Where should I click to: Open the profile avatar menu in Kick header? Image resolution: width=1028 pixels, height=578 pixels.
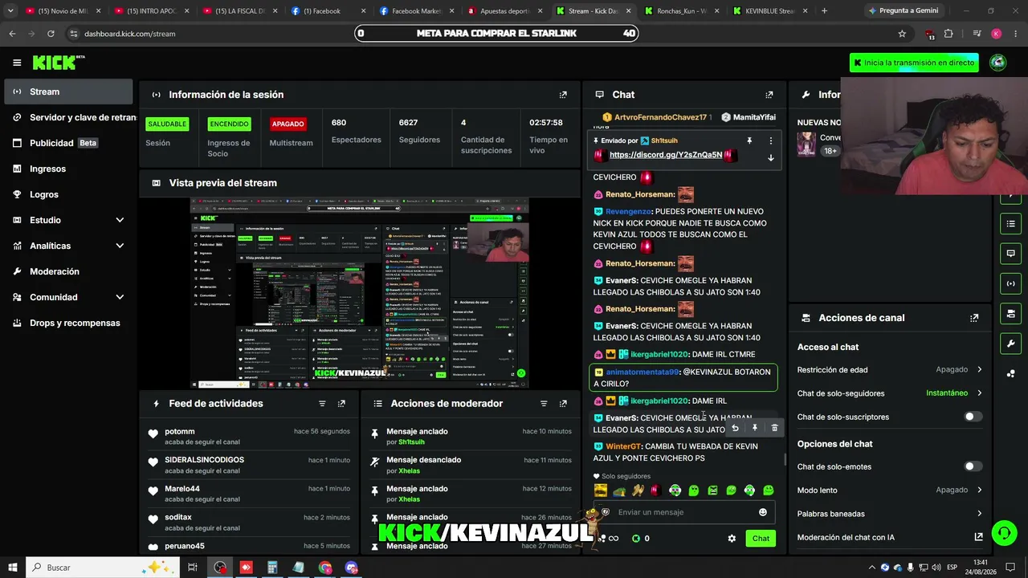[998, 63]
